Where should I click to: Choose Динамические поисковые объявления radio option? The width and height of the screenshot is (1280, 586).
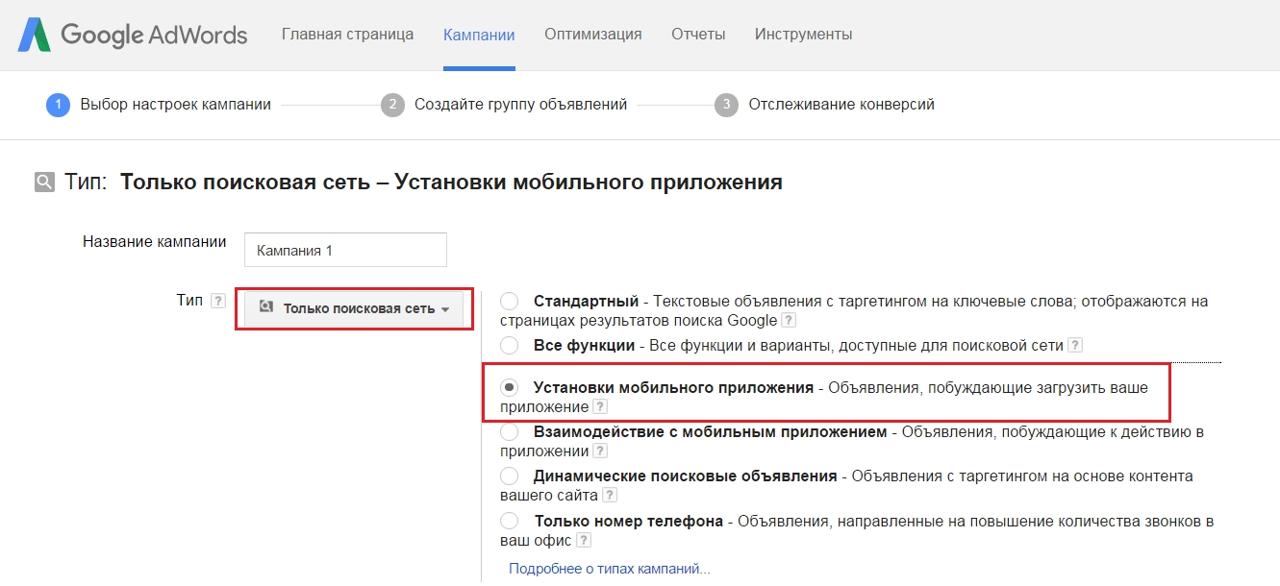point(510,476)
